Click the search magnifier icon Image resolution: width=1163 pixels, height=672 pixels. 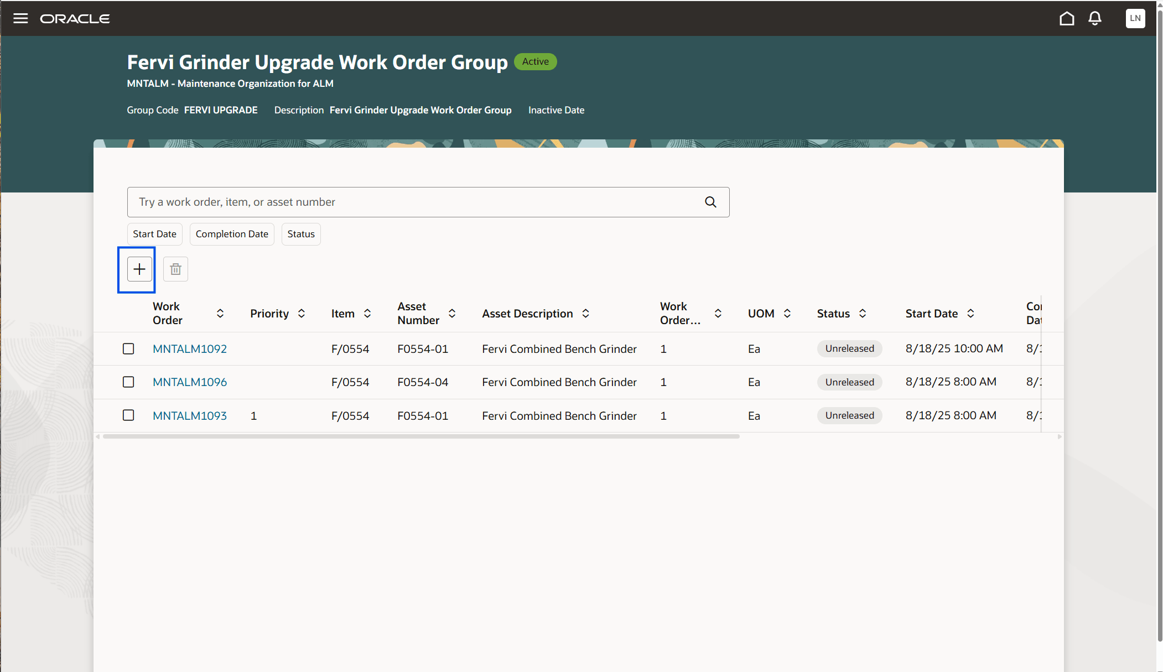pyautogui.click(x=710, y=202)
